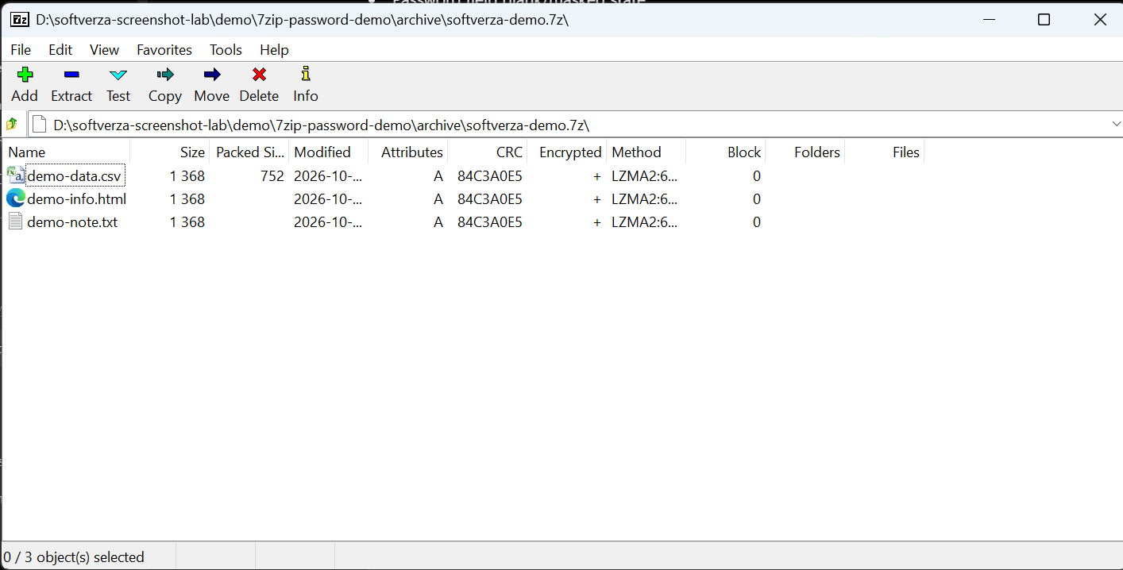
Task: Sort by the Folders column header
Action: 805,152
